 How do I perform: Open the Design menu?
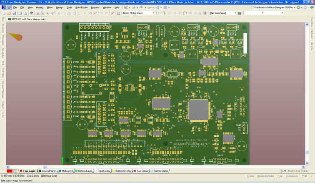pos(60,8)
